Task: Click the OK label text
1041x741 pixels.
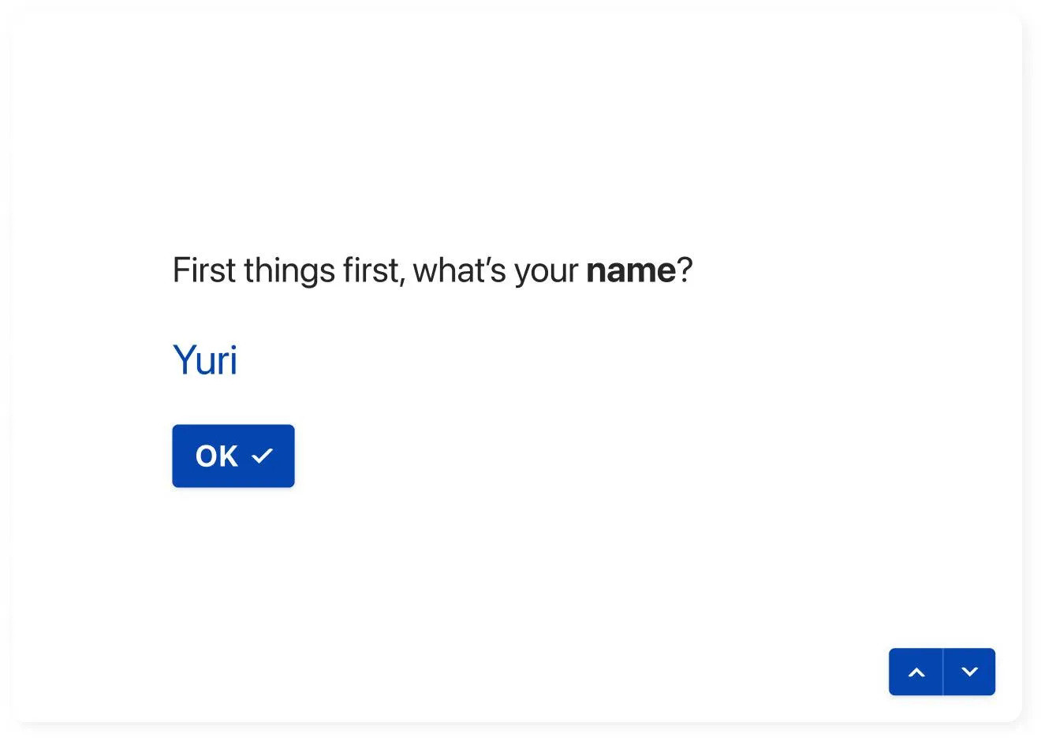Action: click(217, 456)
